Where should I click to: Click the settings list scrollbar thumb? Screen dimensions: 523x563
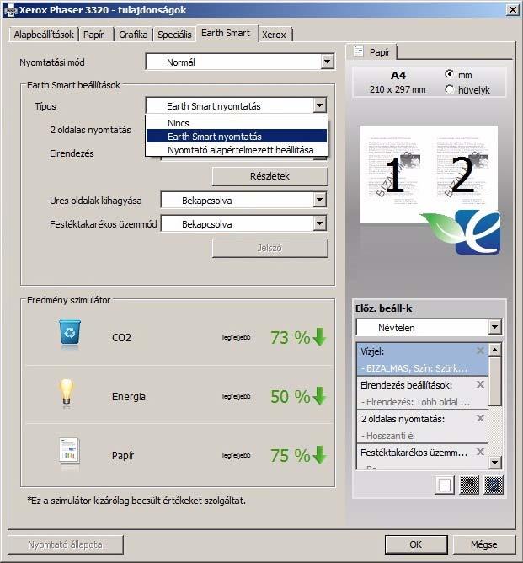click(x=494, y=381)
